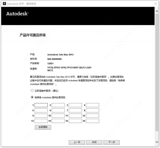Screen dimensions: 160x148
Task: Click the 产品密钥 label
Action: click(35, 63)
